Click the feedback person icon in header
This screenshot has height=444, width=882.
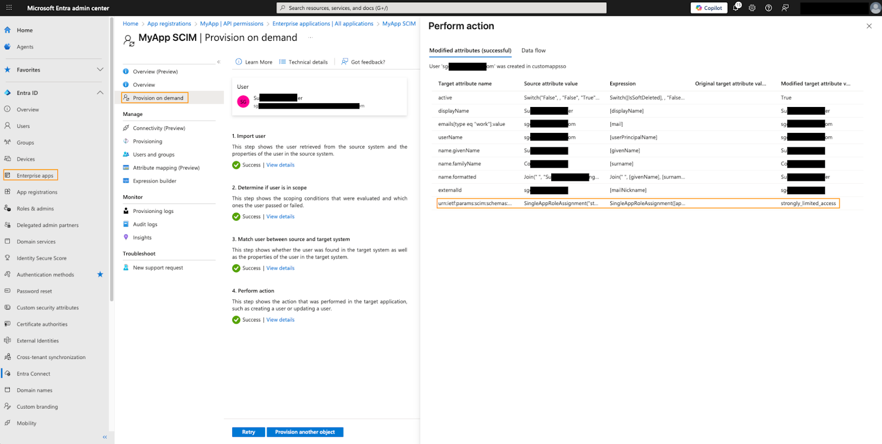coord(785,8)
